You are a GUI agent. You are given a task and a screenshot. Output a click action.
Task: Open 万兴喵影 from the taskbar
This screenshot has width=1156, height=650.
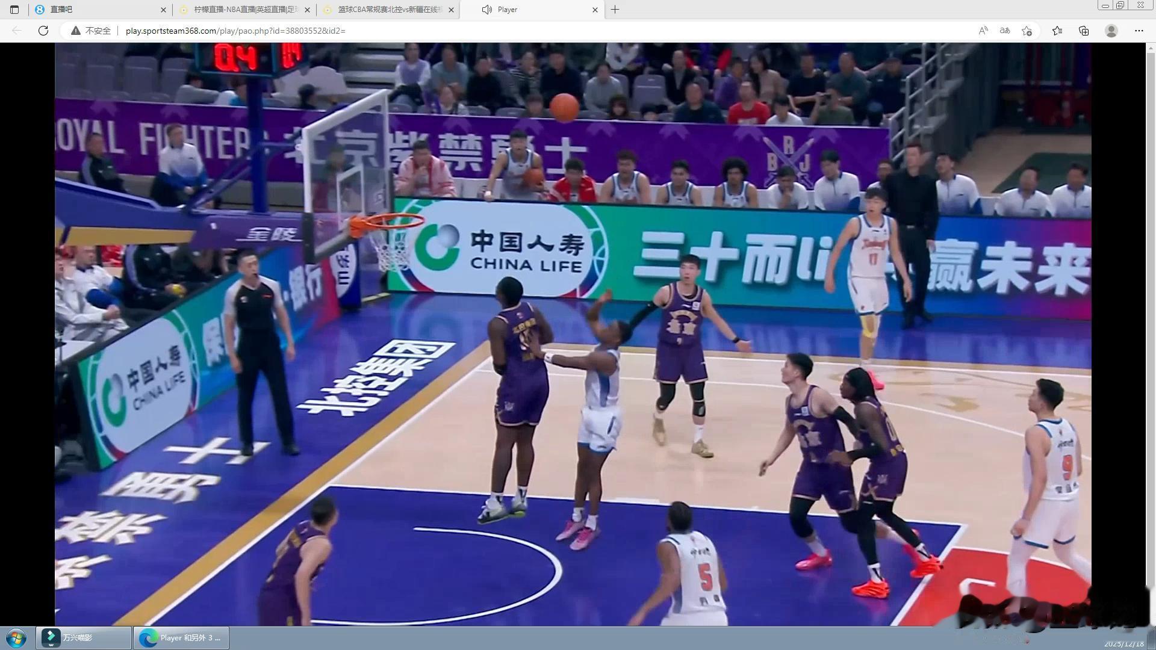point(83,638)
